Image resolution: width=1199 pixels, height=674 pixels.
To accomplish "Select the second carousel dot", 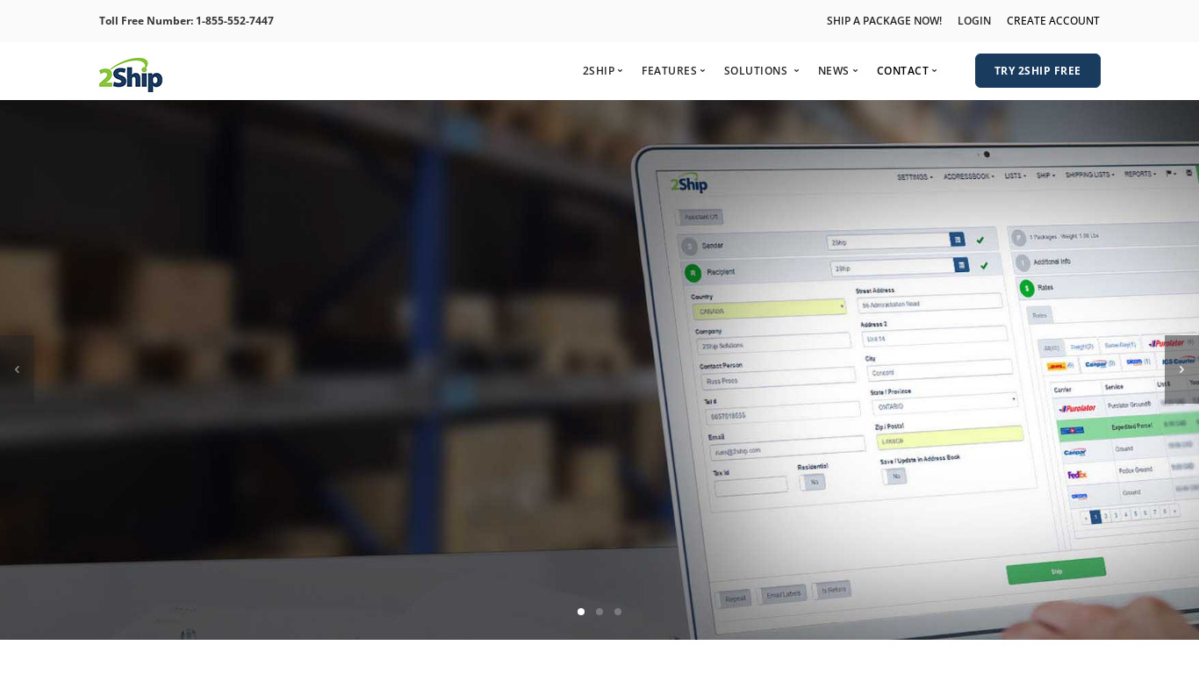I will [599, 612].
